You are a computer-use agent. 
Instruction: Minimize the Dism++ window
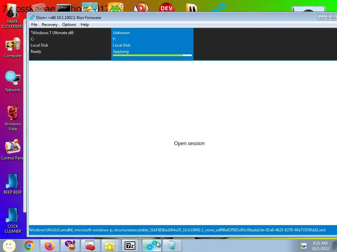[323, 18]
